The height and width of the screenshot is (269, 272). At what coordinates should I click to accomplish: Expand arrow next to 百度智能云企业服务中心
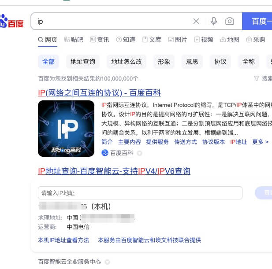coord(107,262)
